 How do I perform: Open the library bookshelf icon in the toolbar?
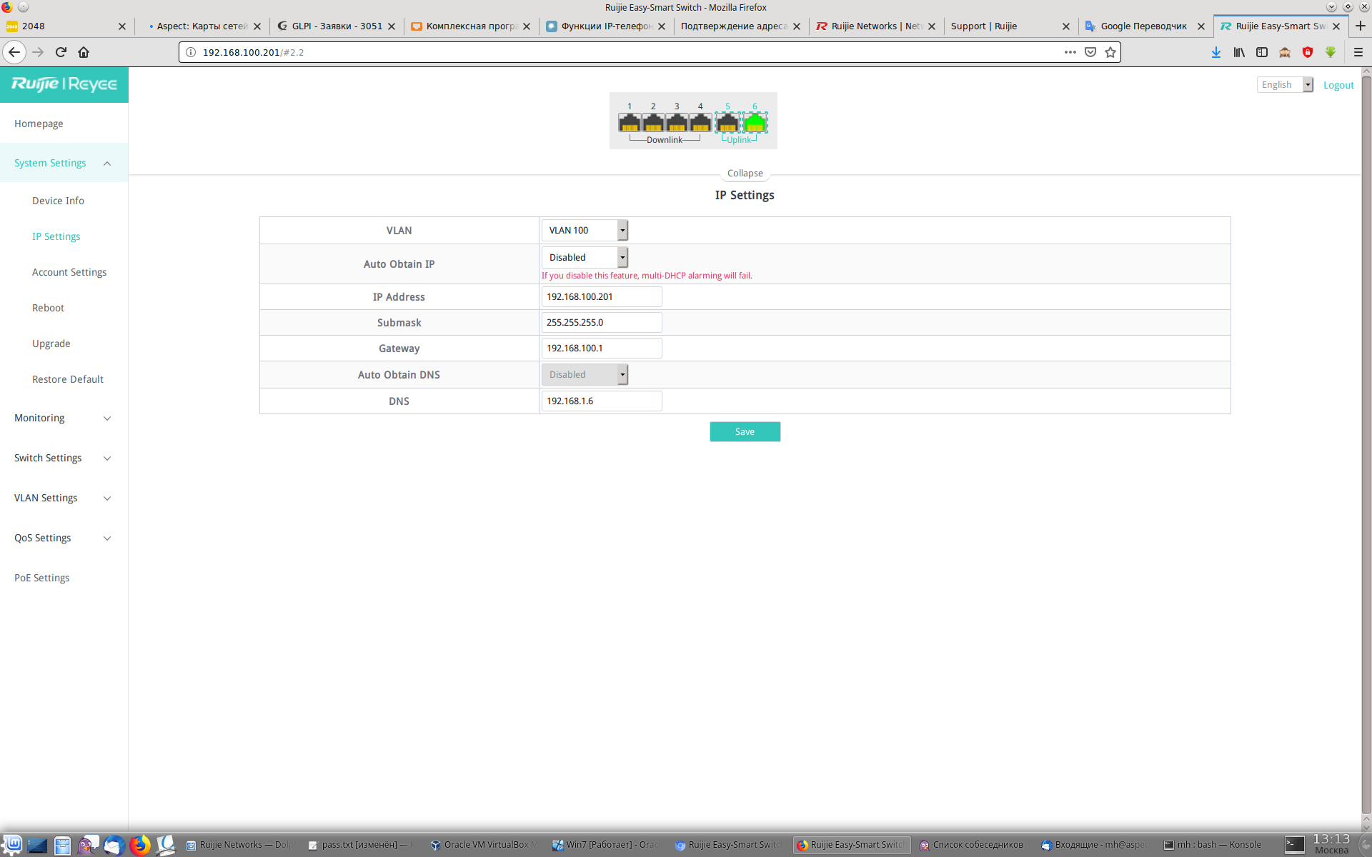point(1238,52)
